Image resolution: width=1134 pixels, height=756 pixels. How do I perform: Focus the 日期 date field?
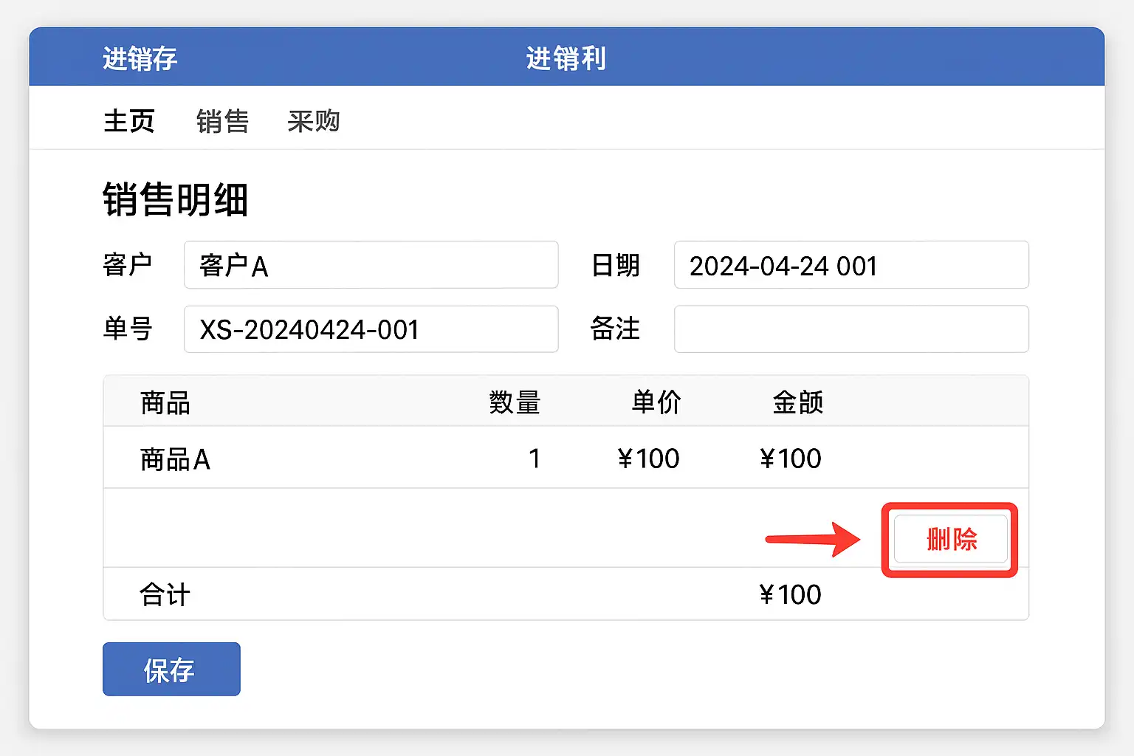(x=850, y=265)
